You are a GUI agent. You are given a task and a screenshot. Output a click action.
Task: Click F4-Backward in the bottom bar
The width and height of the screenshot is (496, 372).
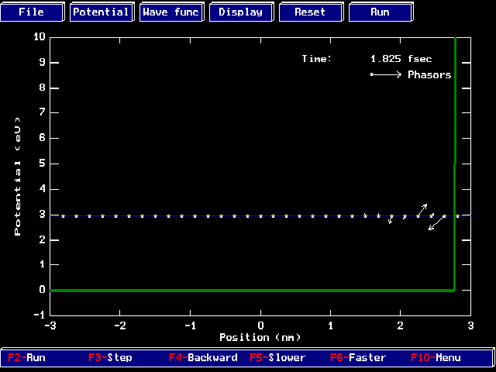point(203,357)
